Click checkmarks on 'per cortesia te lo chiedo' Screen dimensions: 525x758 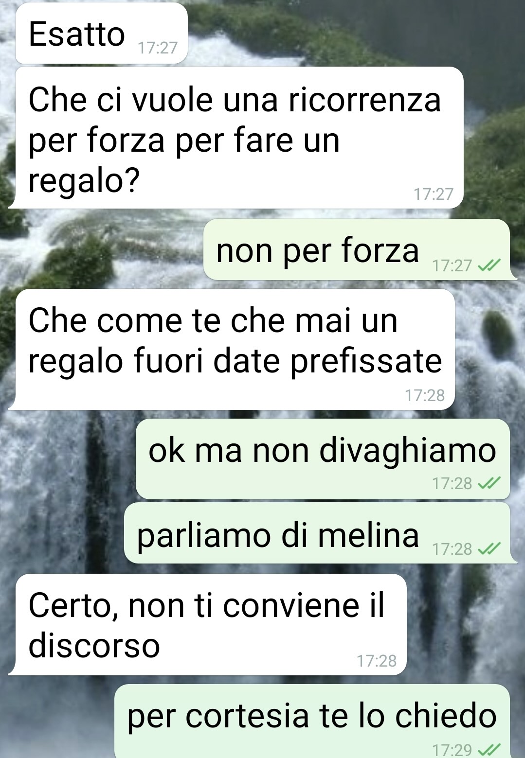point(489,749)
